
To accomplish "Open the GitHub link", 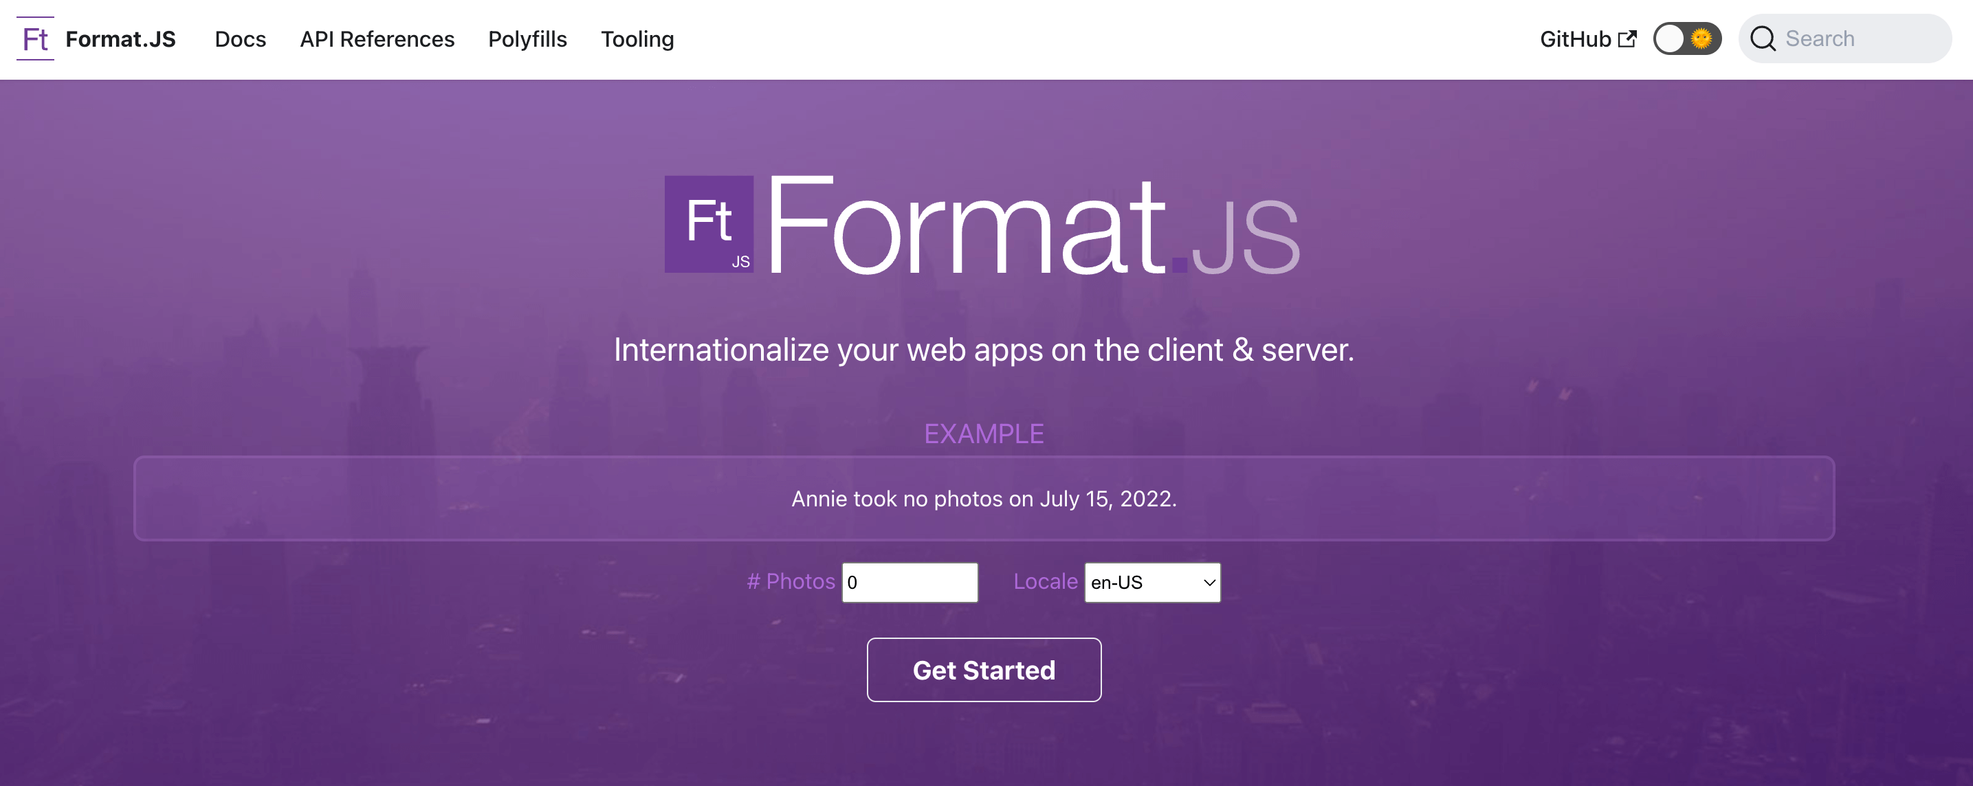I will 1576,39.
